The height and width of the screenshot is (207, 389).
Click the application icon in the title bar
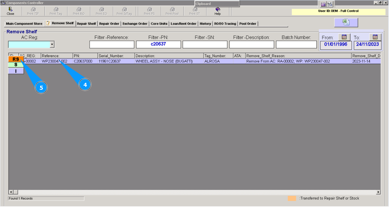tap(3, 3)
